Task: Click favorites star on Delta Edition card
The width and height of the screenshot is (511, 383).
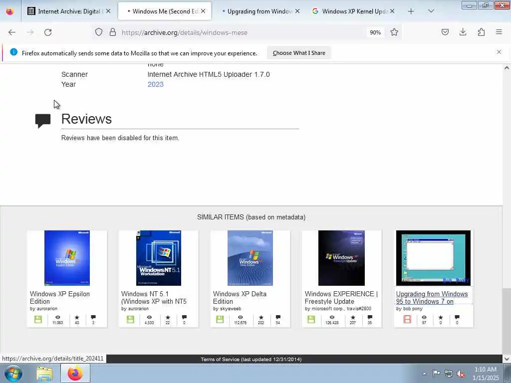Action: pyautogui.click(x=261, y=317)
